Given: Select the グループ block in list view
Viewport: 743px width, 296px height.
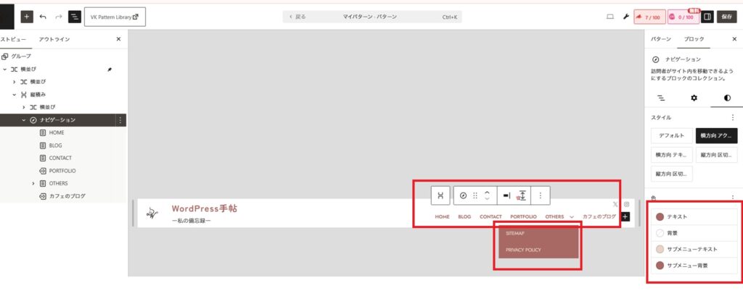Looking at the screenshot, I should tap(21, 56).
